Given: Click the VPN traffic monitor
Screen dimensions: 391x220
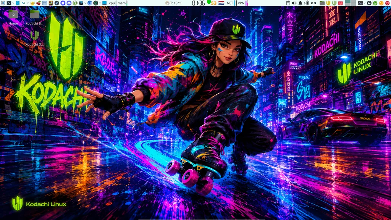Looking at the screenshot, I should pyautogui.click(x=242, y=3).
